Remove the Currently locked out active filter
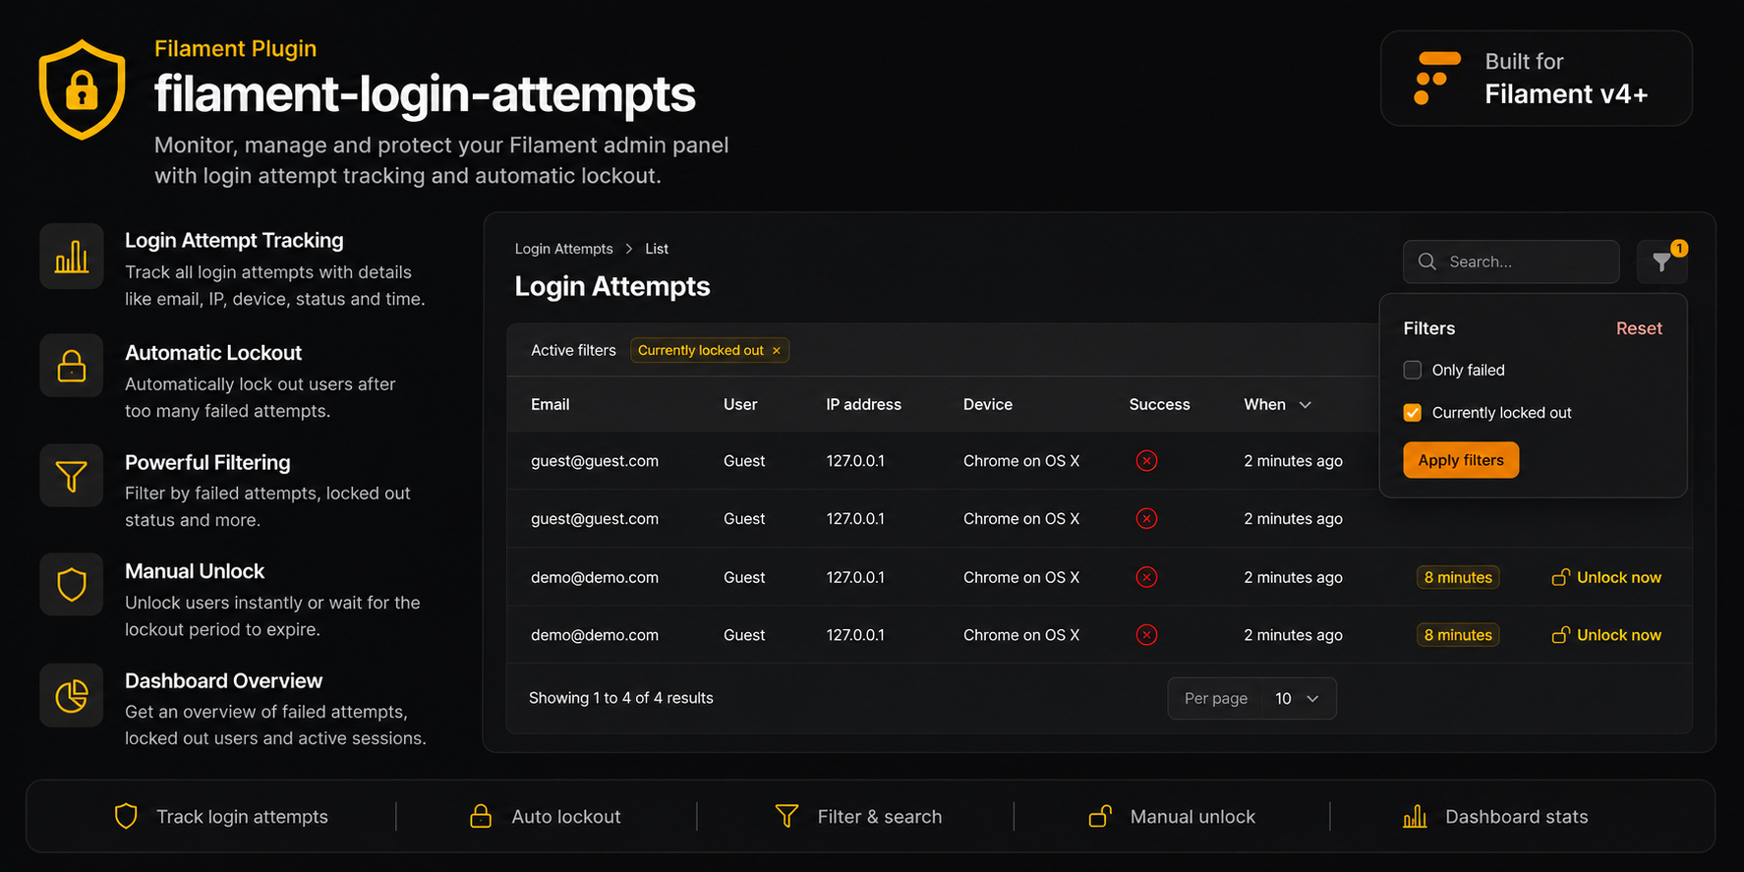Viewport: 1744px width, 872px height. click(x=777, y=351)
